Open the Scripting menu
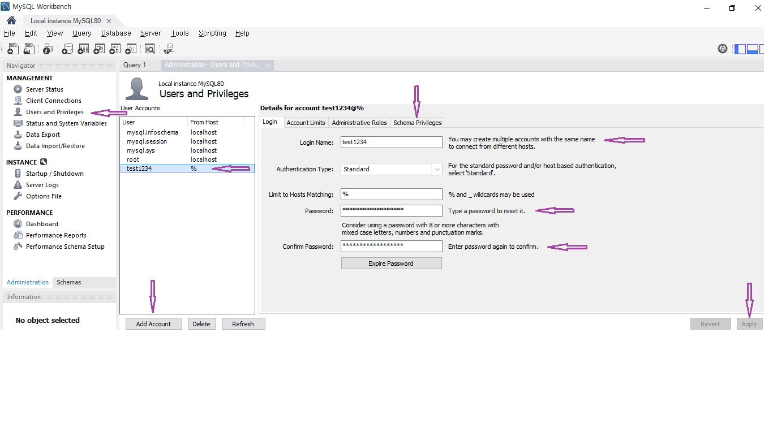Image resolution: width=773 pixels, height=432 pixels. tap(212, 33)
